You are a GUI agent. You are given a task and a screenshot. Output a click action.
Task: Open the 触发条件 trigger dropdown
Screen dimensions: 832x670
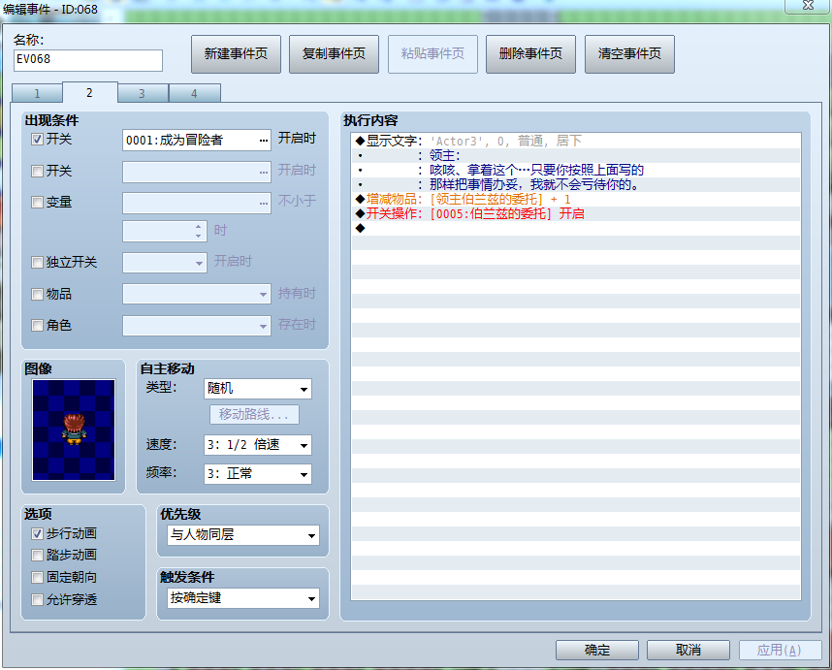pos(243,598)
